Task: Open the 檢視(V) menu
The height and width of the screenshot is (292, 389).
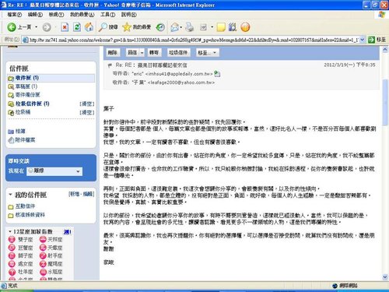Action: pos(56,15)
